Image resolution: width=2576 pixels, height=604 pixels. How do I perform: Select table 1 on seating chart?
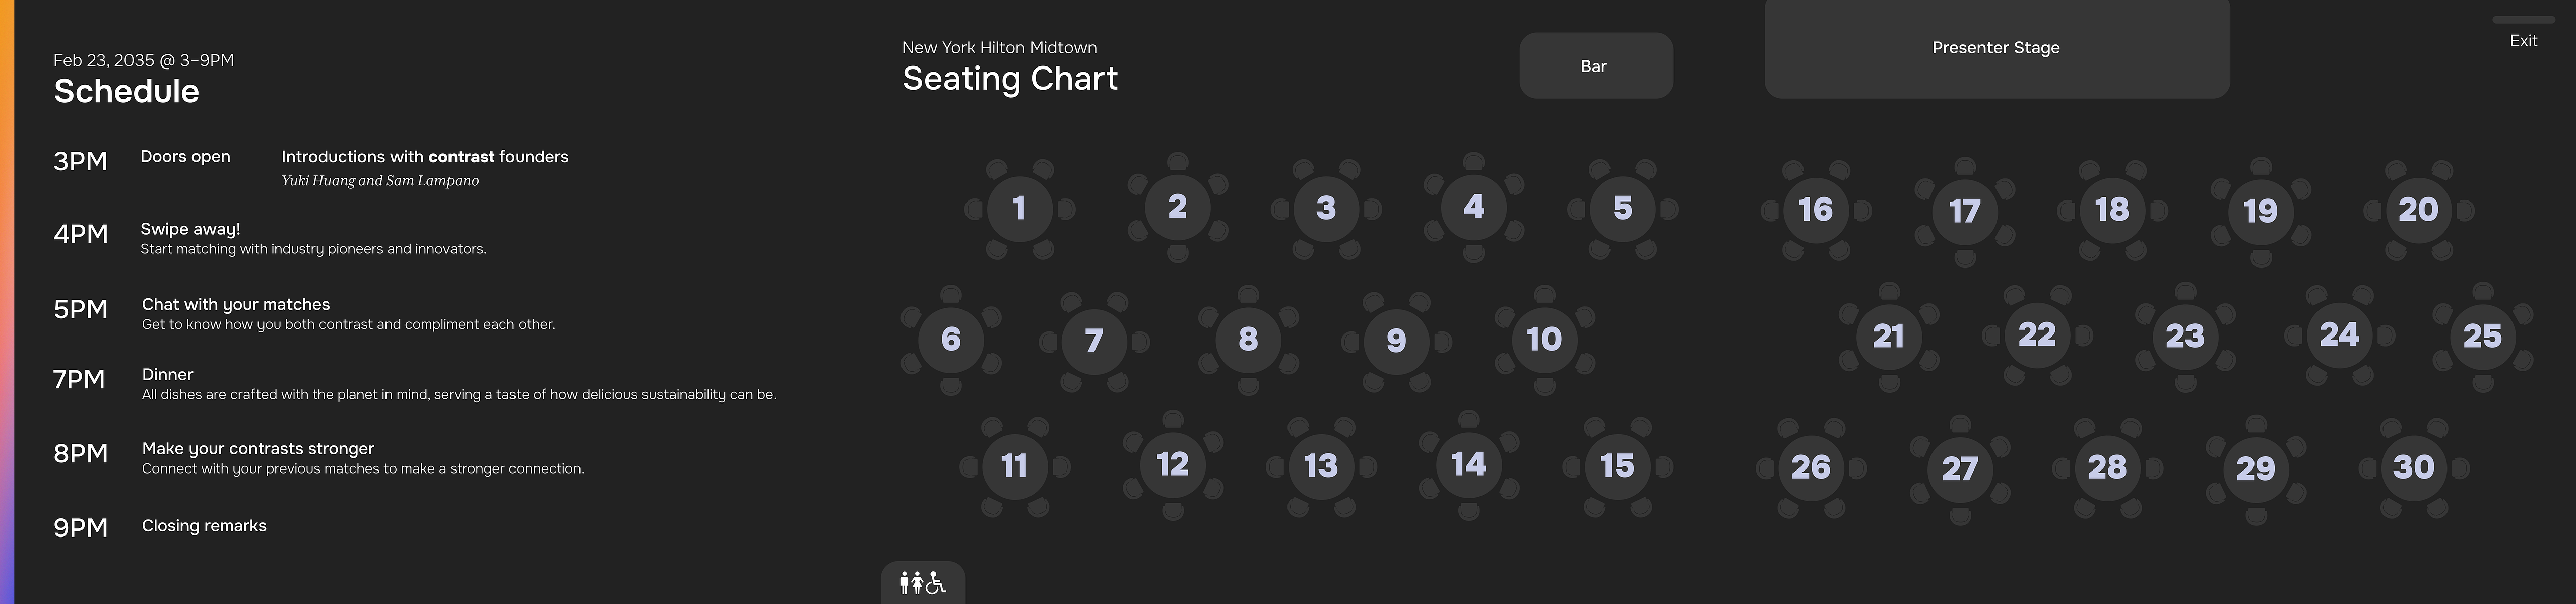click(1019, 209)
